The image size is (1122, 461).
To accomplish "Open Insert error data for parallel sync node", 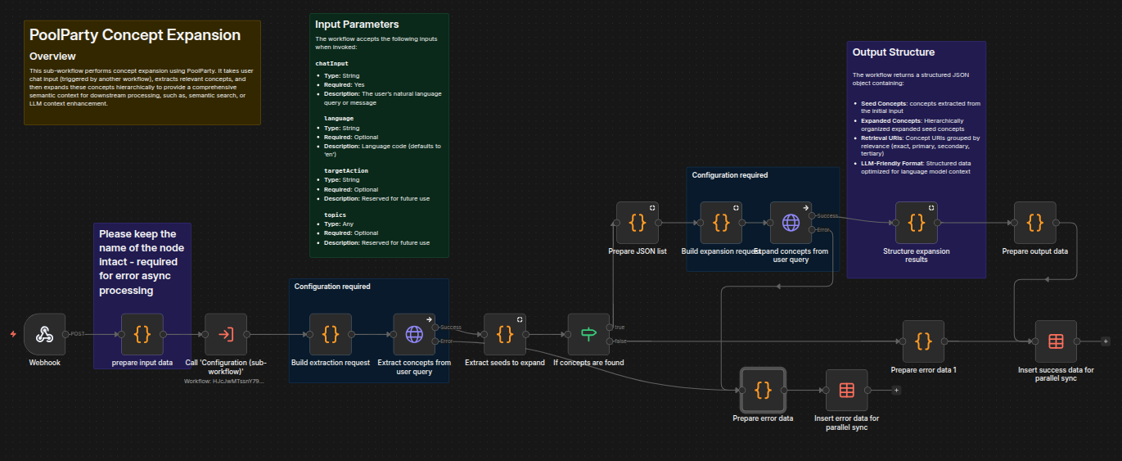I will point(846,390).
